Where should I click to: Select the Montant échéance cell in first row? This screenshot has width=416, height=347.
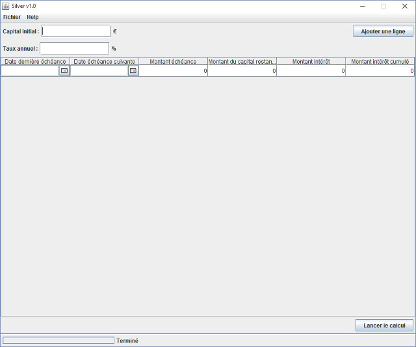click(173, 71)
